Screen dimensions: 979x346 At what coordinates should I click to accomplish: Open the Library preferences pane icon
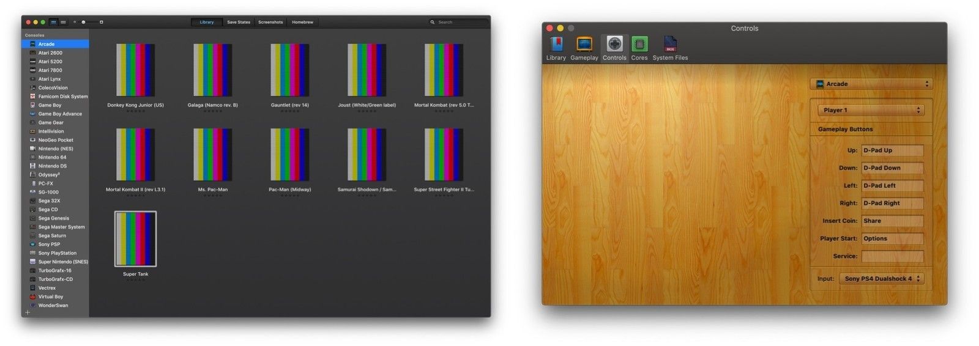click(556, 45)
